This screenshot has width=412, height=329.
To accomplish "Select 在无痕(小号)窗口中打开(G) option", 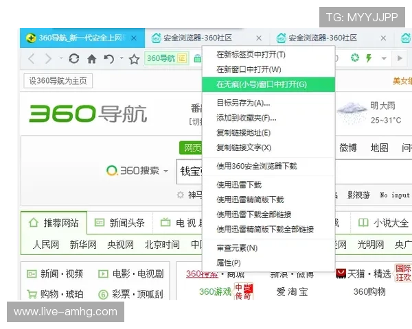I will coord(268,84).
